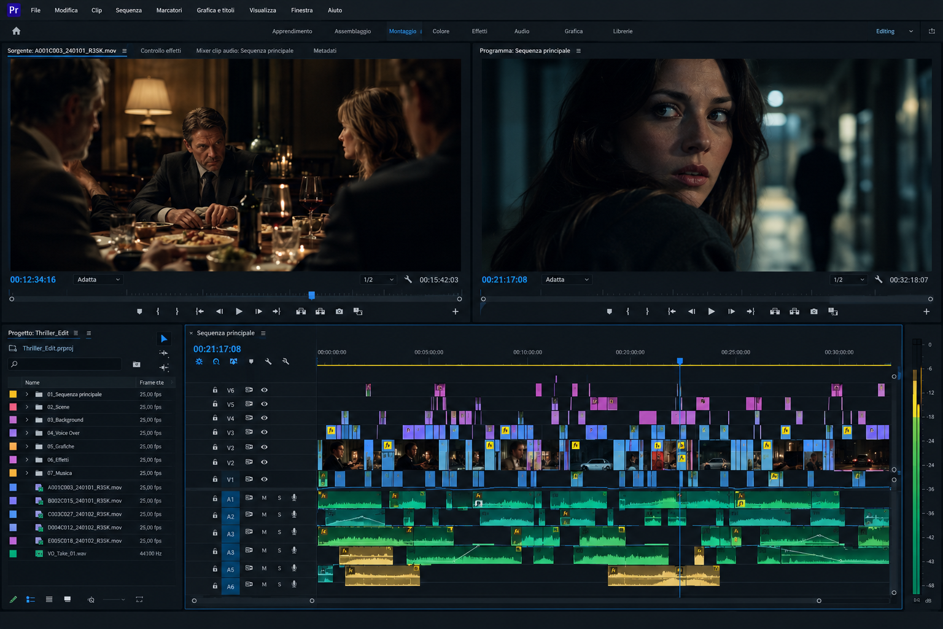Expand the 01_Sequenza principale bin
This screenshot has width=943, height=629.
(27, 394)
